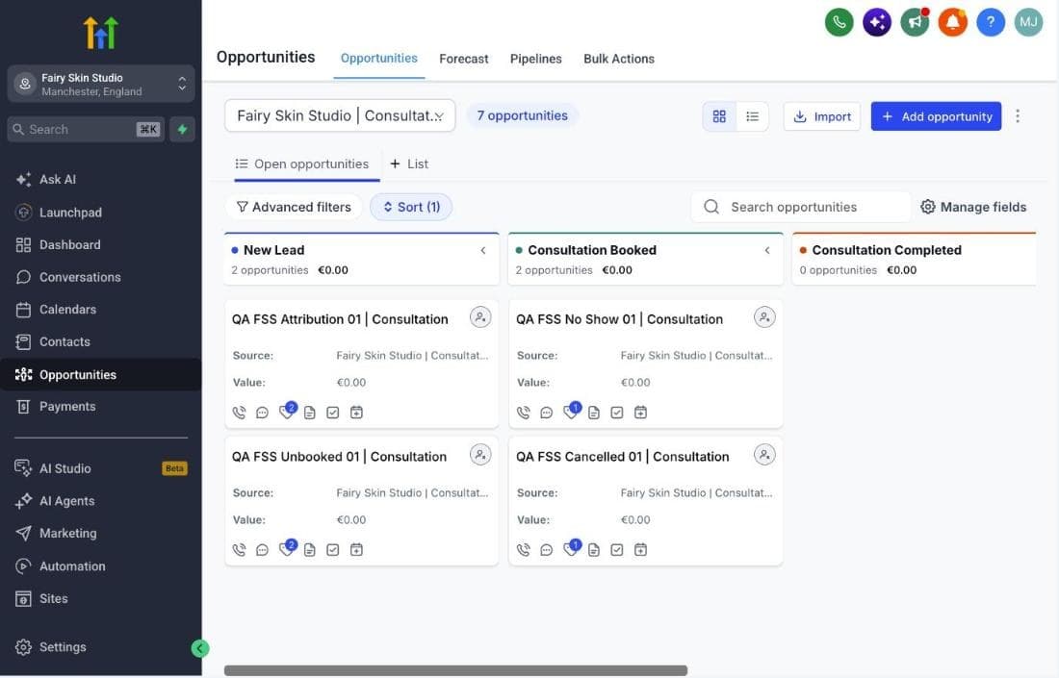Switch to the Bulk Actions tab
The height and width of the screenshot is (678, 1059).
pos(619,59)
